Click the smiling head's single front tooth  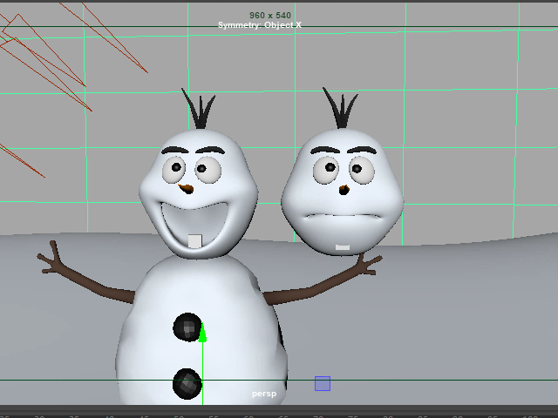coord(194,241)
